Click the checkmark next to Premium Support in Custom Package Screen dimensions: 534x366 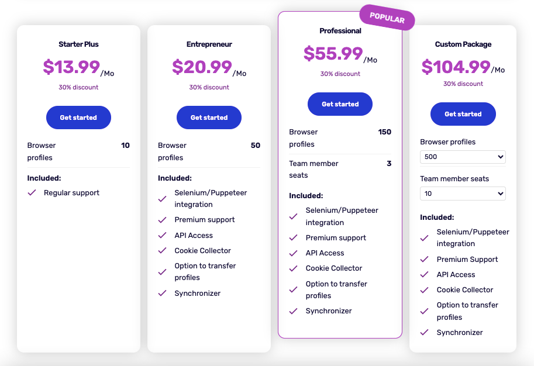(423, 259)
